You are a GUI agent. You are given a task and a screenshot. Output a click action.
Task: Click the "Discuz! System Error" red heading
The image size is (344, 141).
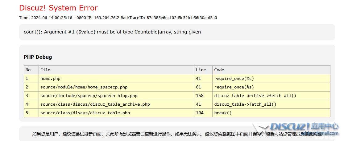[58, 8]
